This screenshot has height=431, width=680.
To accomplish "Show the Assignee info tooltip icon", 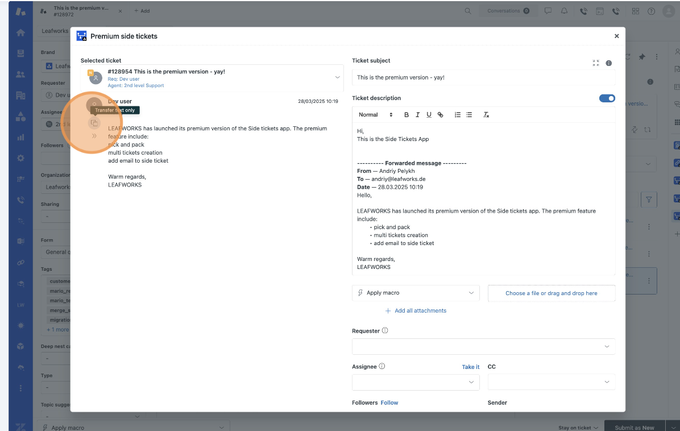I will (x=382, y=366).
